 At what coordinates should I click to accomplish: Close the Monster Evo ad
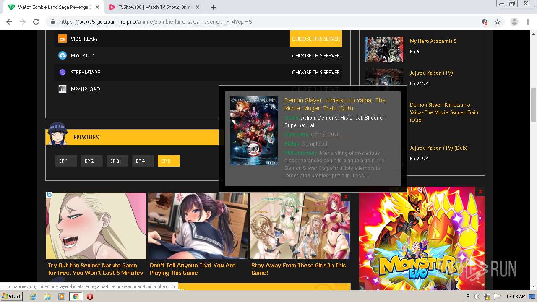tap(480, 192)
